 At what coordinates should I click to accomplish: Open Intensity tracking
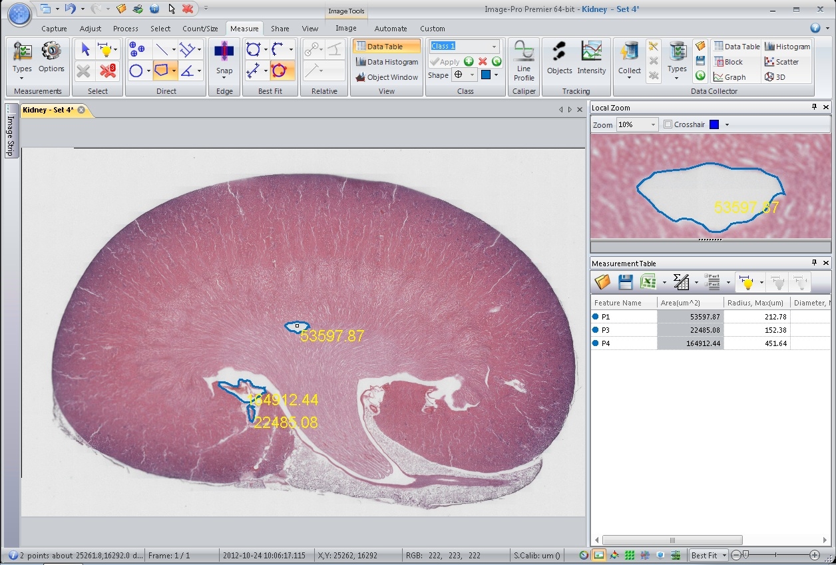coord(592,59)
